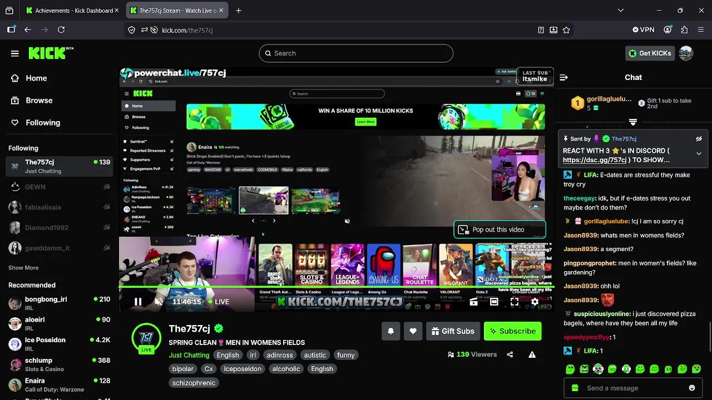
Task: Open the user profile avatar menu
Action: pos(686,53)
